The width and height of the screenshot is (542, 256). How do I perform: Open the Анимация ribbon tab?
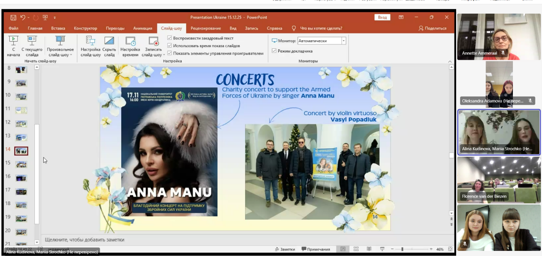[x=143, y=28]
